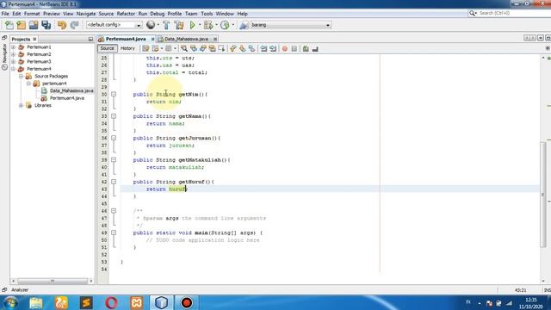Screen dimensions: 551x310
Task: Switch to the Source view button
Action: point(107,48)
